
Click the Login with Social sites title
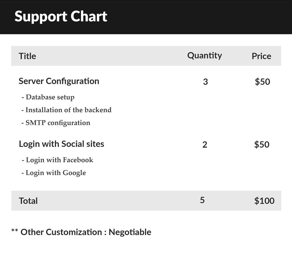[61, 144]
